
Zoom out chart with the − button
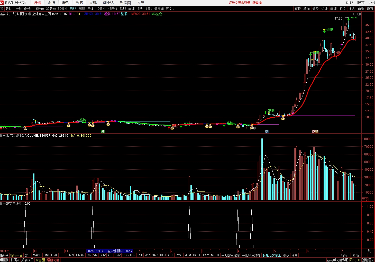point(371,255)
